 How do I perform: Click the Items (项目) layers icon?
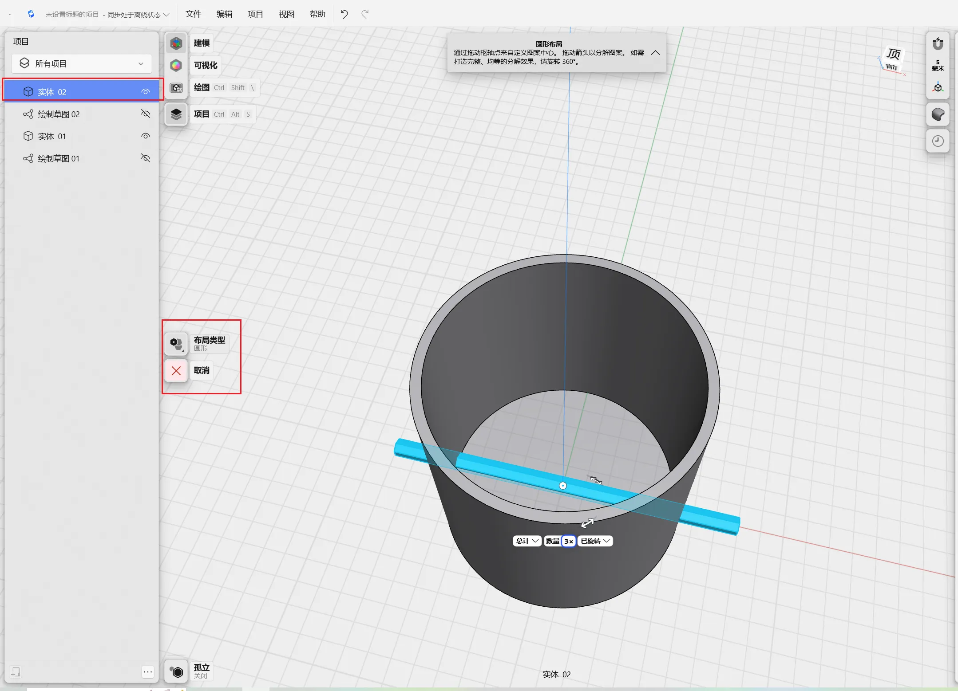(176, 114)
